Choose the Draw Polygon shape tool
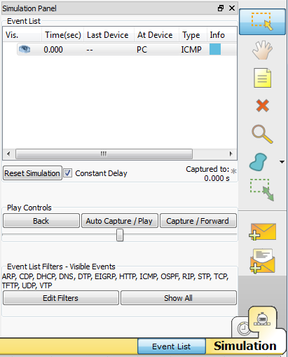The image size is (288, 357). click(258, 162)
